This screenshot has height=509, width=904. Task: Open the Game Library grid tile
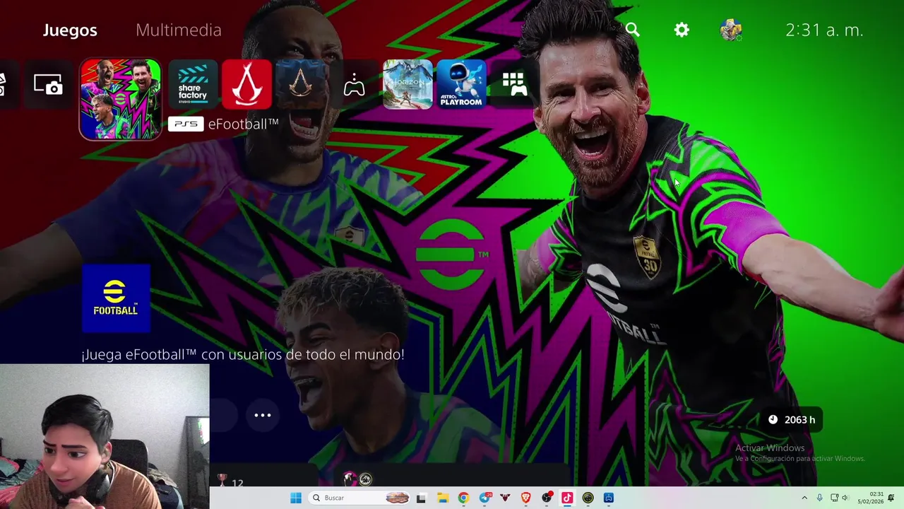(x=515, y=86)
